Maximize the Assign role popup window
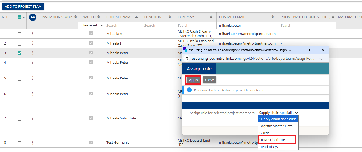 [311, 50]
